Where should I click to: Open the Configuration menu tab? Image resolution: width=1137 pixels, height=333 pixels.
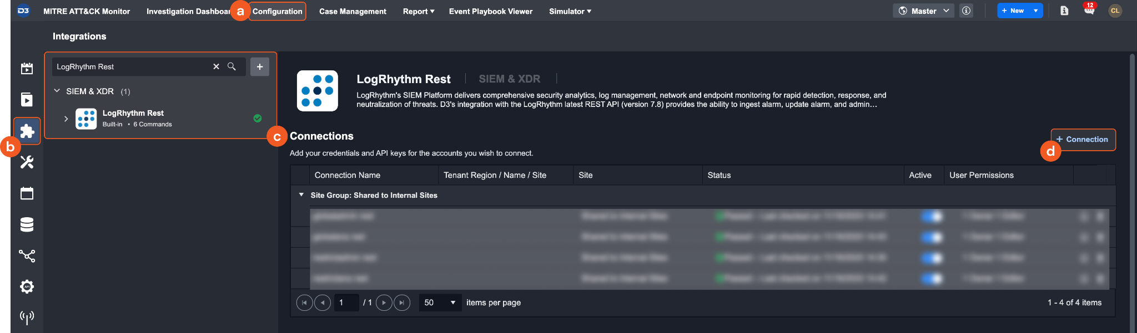[x=277, y=11]
